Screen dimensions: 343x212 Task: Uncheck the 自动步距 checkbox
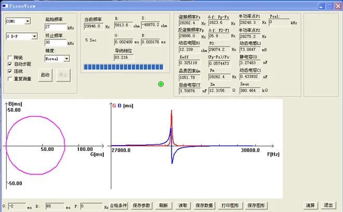coord(10,64)
